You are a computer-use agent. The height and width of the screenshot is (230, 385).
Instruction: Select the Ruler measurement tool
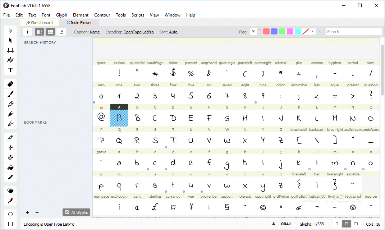10,178
